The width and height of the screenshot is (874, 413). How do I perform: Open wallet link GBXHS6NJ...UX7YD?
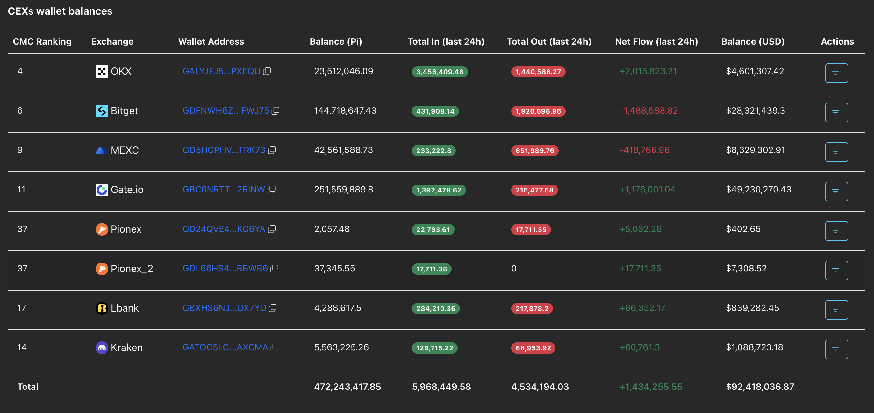(224, 308)
